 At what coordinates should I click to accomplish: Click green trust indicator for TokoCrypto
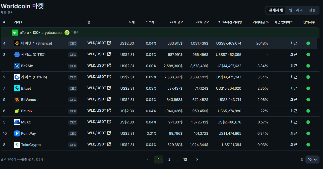[x=308, y=145]
